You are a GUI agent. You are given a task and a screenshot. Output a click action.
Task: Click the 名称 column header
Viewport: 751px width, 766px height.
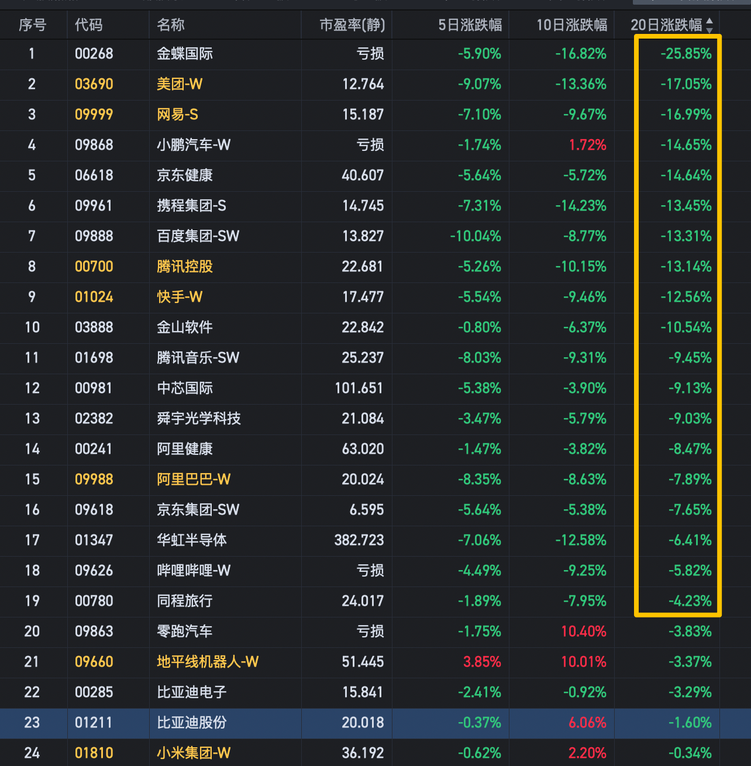tap(171, 25)
